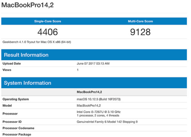Screen dimensions: 191x137
Task: Select the macOS 10.12.5 (Build 16F2073) value
Action: pyautogui.click(x=99, y=99)
